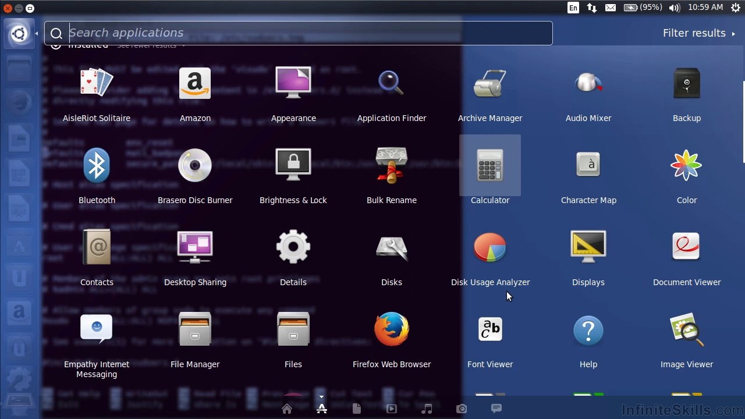Launch Document Viewer
Screen dimensions: 745x419
687,258
